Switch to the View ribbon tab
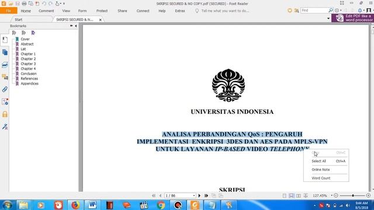 (66, 11)
